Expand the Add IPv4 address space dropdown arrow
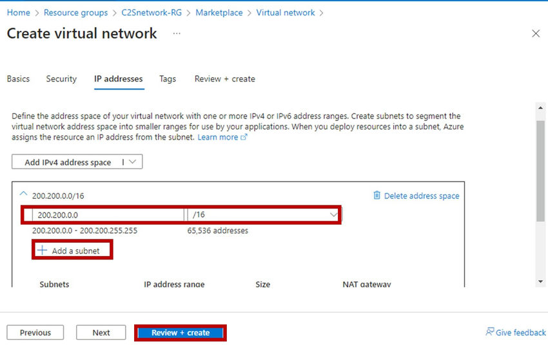Viewport: 548px width, 345px height. click(x=132, y=162)
